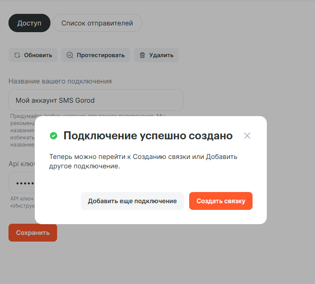Click the dialog title 'Подключение успешно создано'
Screen dimensions: 315x284
coord(148,136)
